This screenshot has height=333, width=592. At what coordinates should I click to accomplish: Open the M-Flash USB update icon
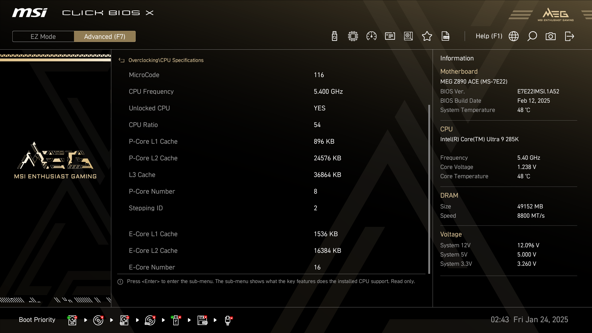click(335, 36)
